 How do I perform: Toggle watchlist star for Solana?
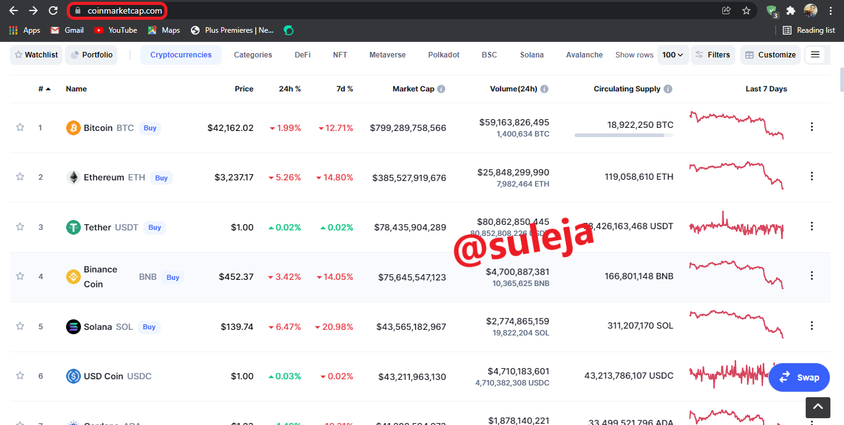[x=20, y=326]
